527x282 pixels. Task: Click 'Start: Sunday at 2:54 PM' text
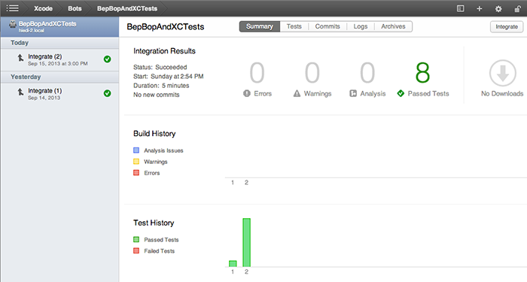[x=169, y=76]
